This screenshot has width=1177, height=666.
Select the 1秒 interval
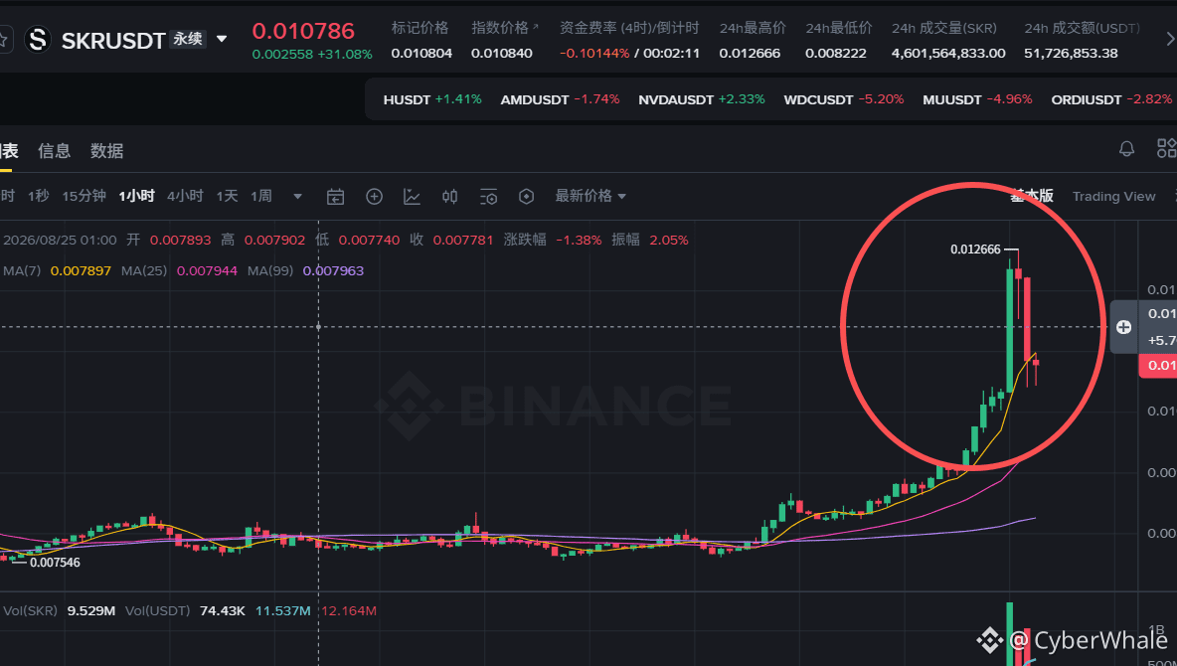click(x=39, y=196)
